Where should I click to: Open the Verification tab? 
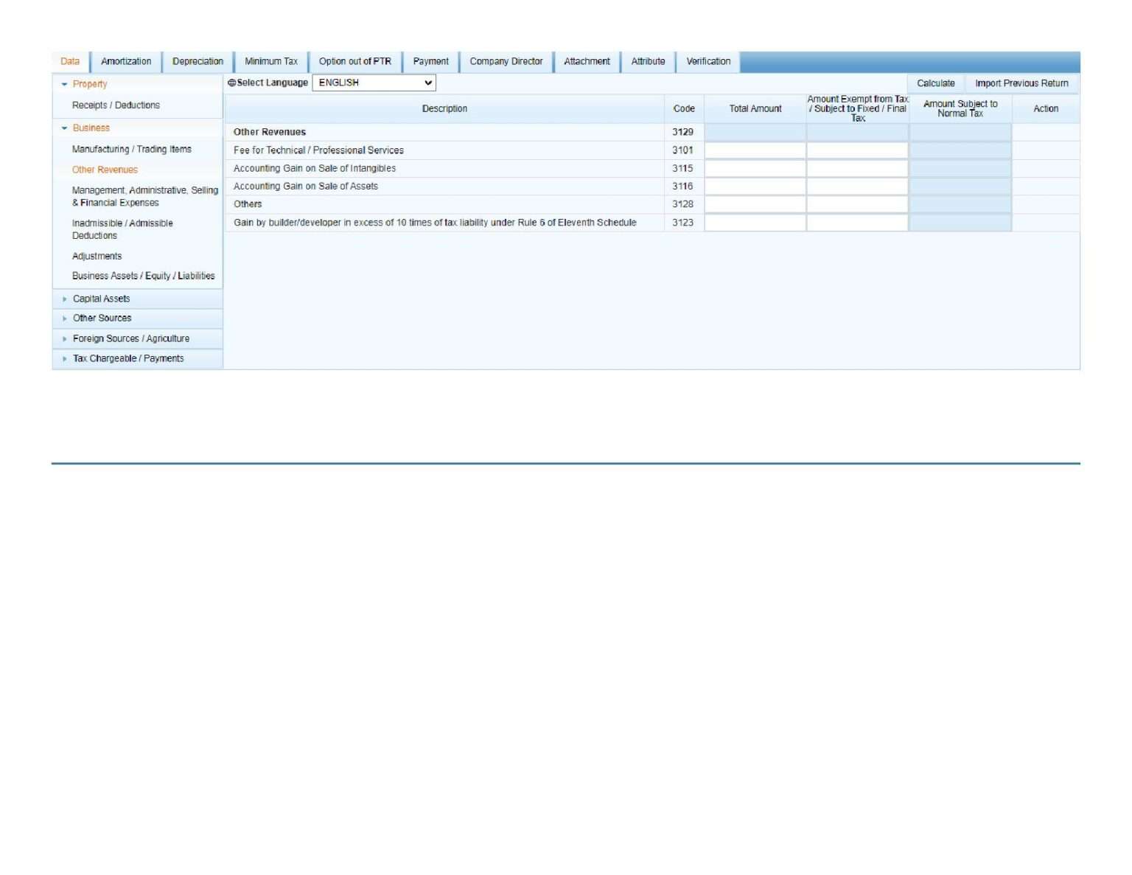(708, 62)
